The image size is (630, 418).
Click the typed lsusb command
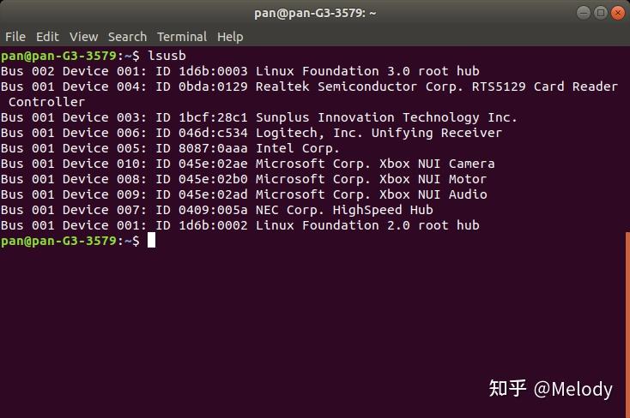click(x=167, y=56)
